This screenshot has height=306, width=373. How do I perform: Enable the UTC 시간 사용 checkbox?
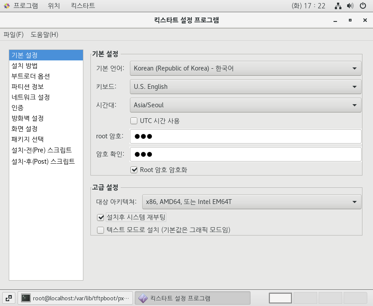click(134, 121)
